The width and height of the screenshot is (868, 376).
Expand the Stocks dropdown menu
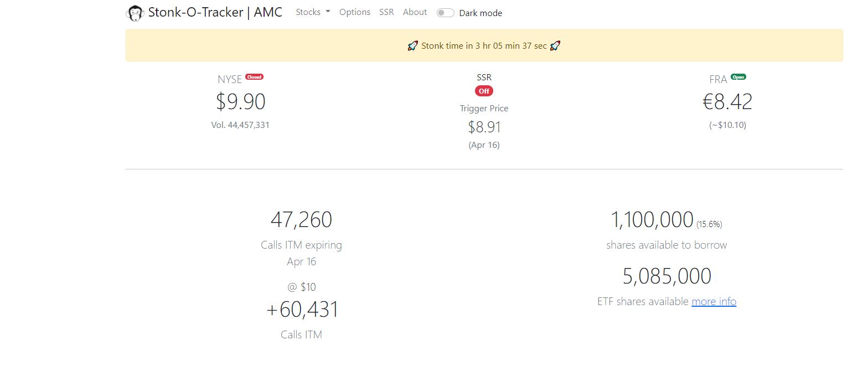[x=313, y=12]
